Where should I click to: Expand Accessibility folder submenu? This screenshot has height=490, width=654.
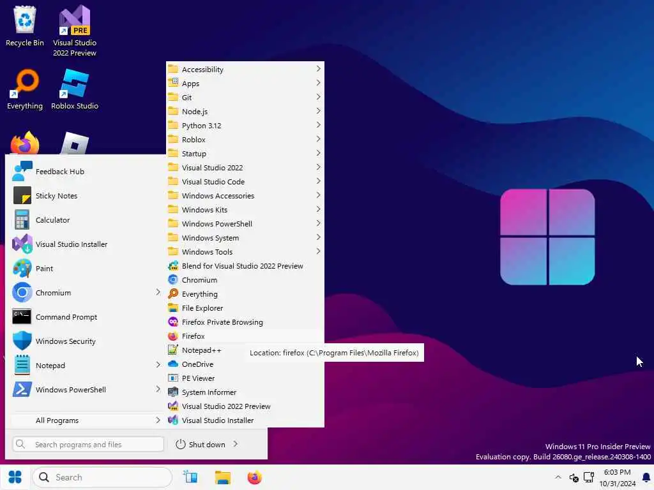coord(245,69)
